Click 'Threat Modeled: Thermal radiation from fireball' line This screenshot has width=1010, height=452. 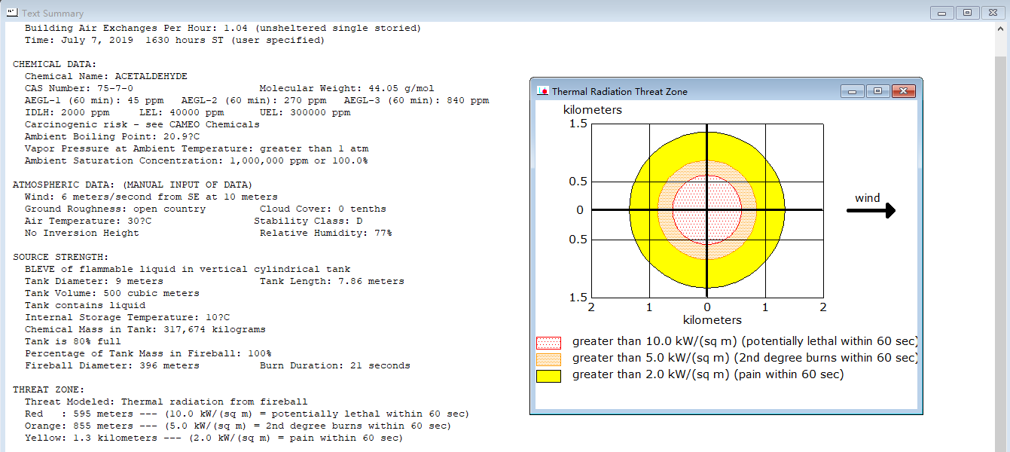166,402
